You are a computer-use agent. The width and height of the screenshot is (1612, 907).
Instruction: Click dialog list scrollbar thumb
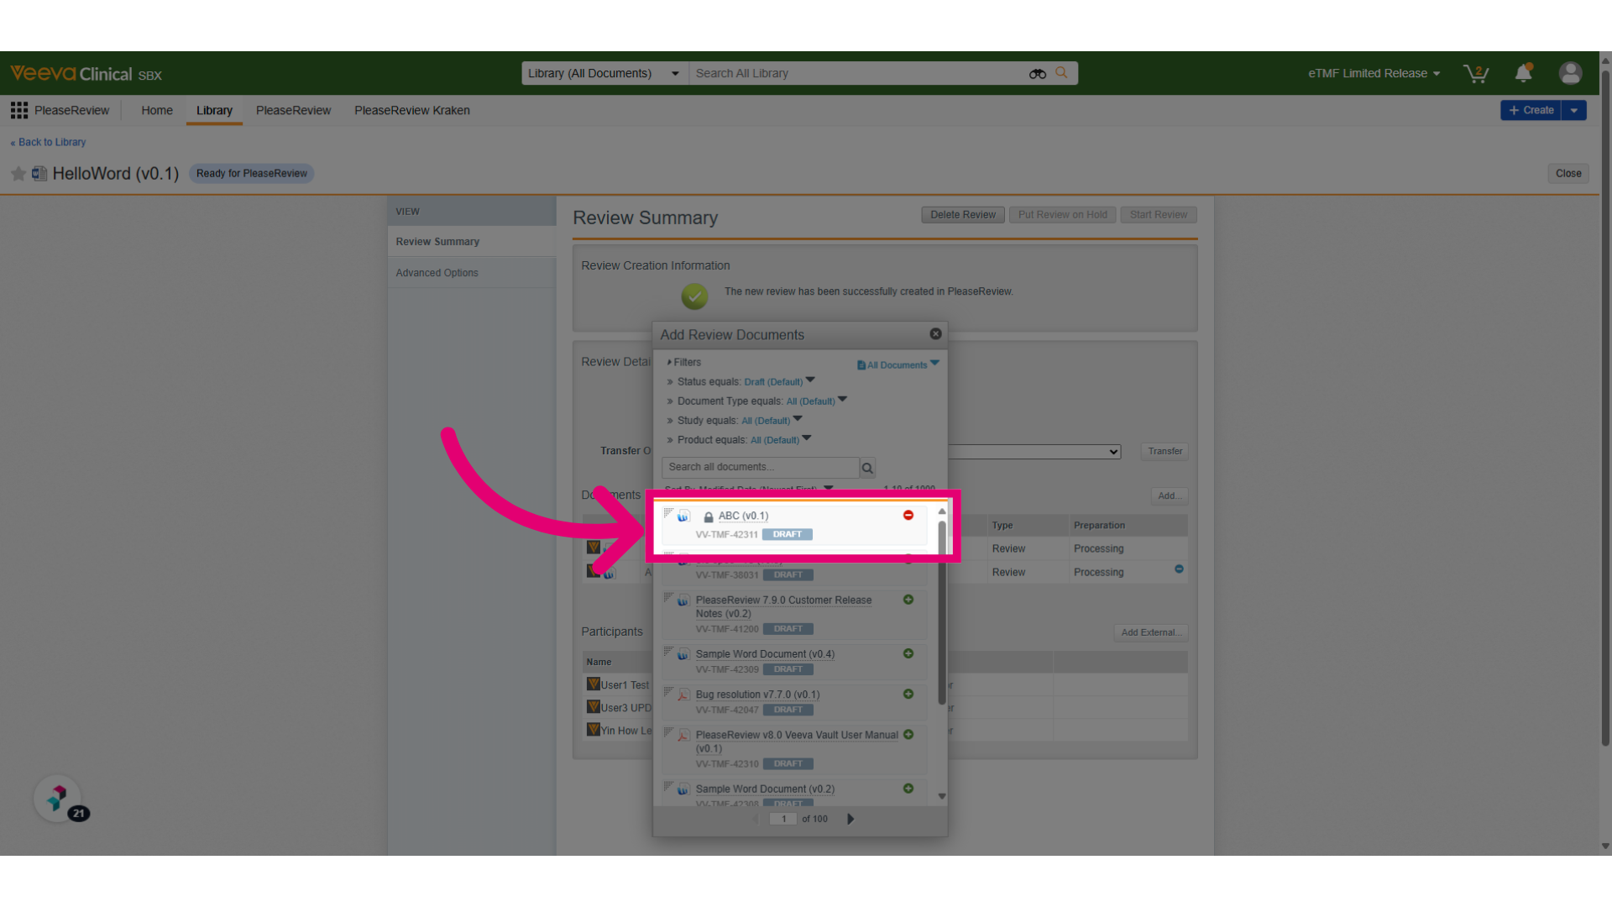click(x=942, y=613)
